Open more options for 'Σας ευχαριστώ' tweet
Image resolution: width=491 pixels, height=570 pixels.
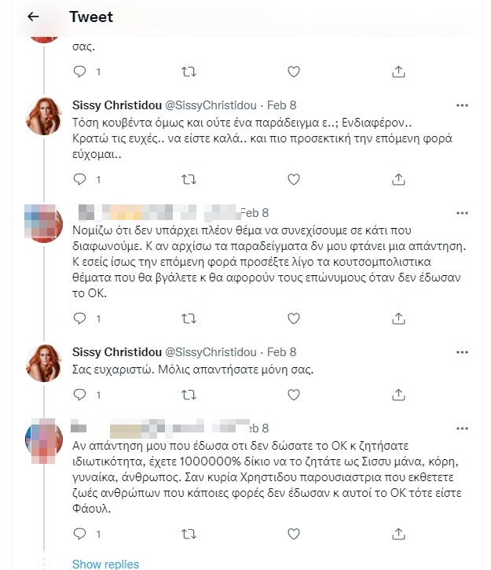(x=464, y=351)
